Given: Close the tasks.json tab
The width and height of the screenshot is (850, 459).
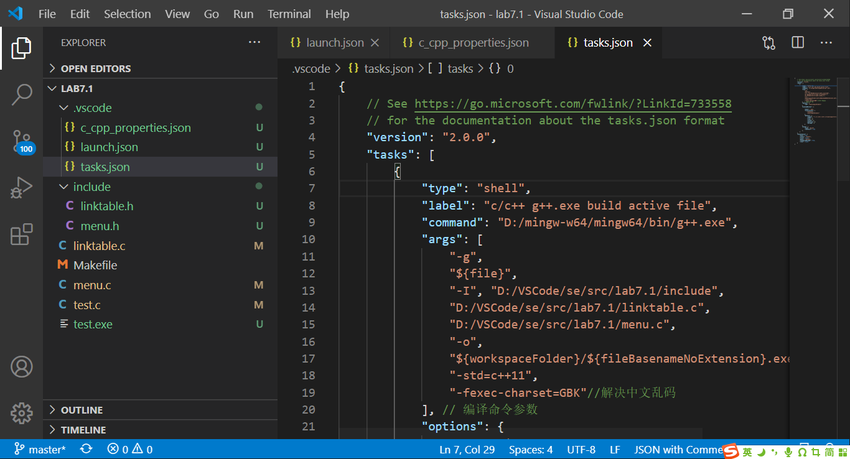Looking at the screenshot, I should (647, 42).
